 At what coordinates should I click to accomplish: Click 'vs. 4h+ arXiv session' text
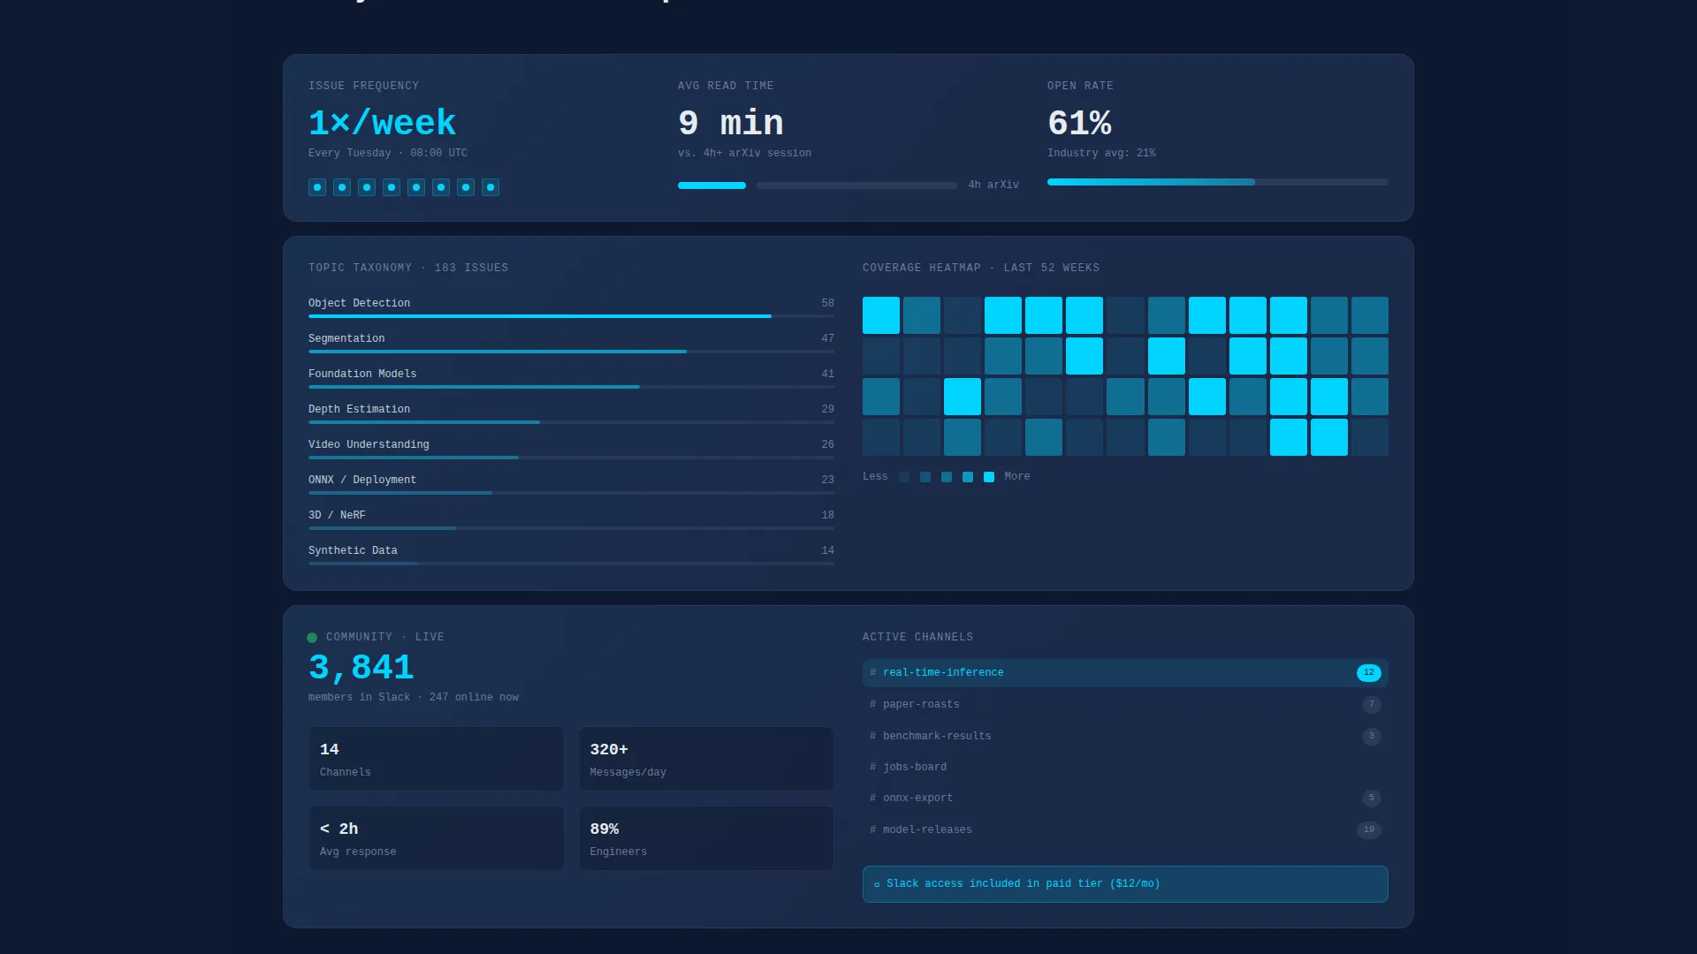[x=744, y=153]
